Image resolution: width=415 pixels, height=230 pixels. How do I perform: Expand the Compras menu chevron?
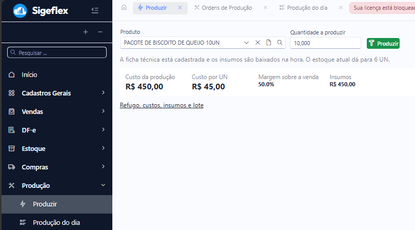pos(103,166)
